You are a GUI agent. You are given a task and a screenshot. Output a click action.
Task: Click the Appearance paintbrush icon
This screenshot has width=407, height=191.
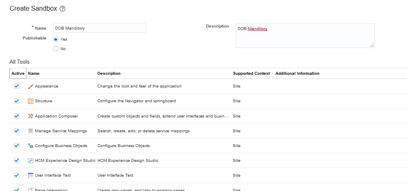[30, 86]
